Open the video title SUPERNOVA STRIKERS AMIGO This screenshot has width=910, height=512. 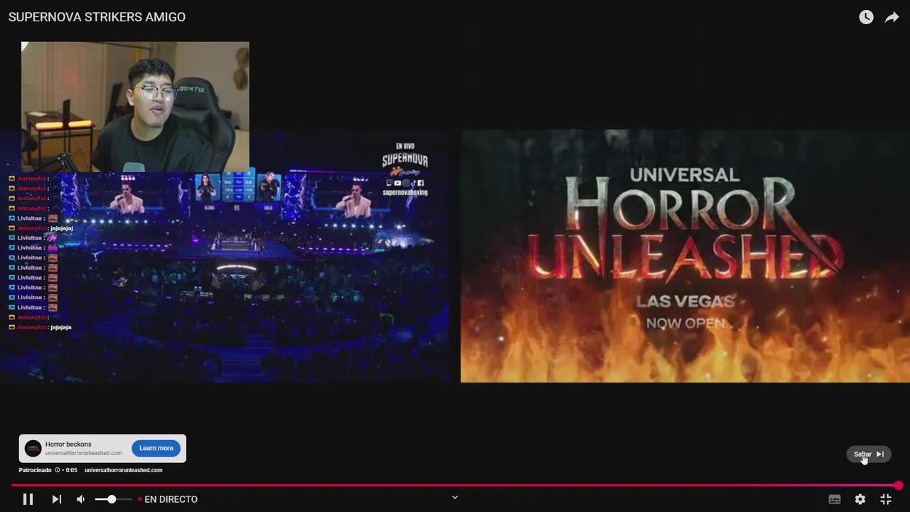coord(97,17)
